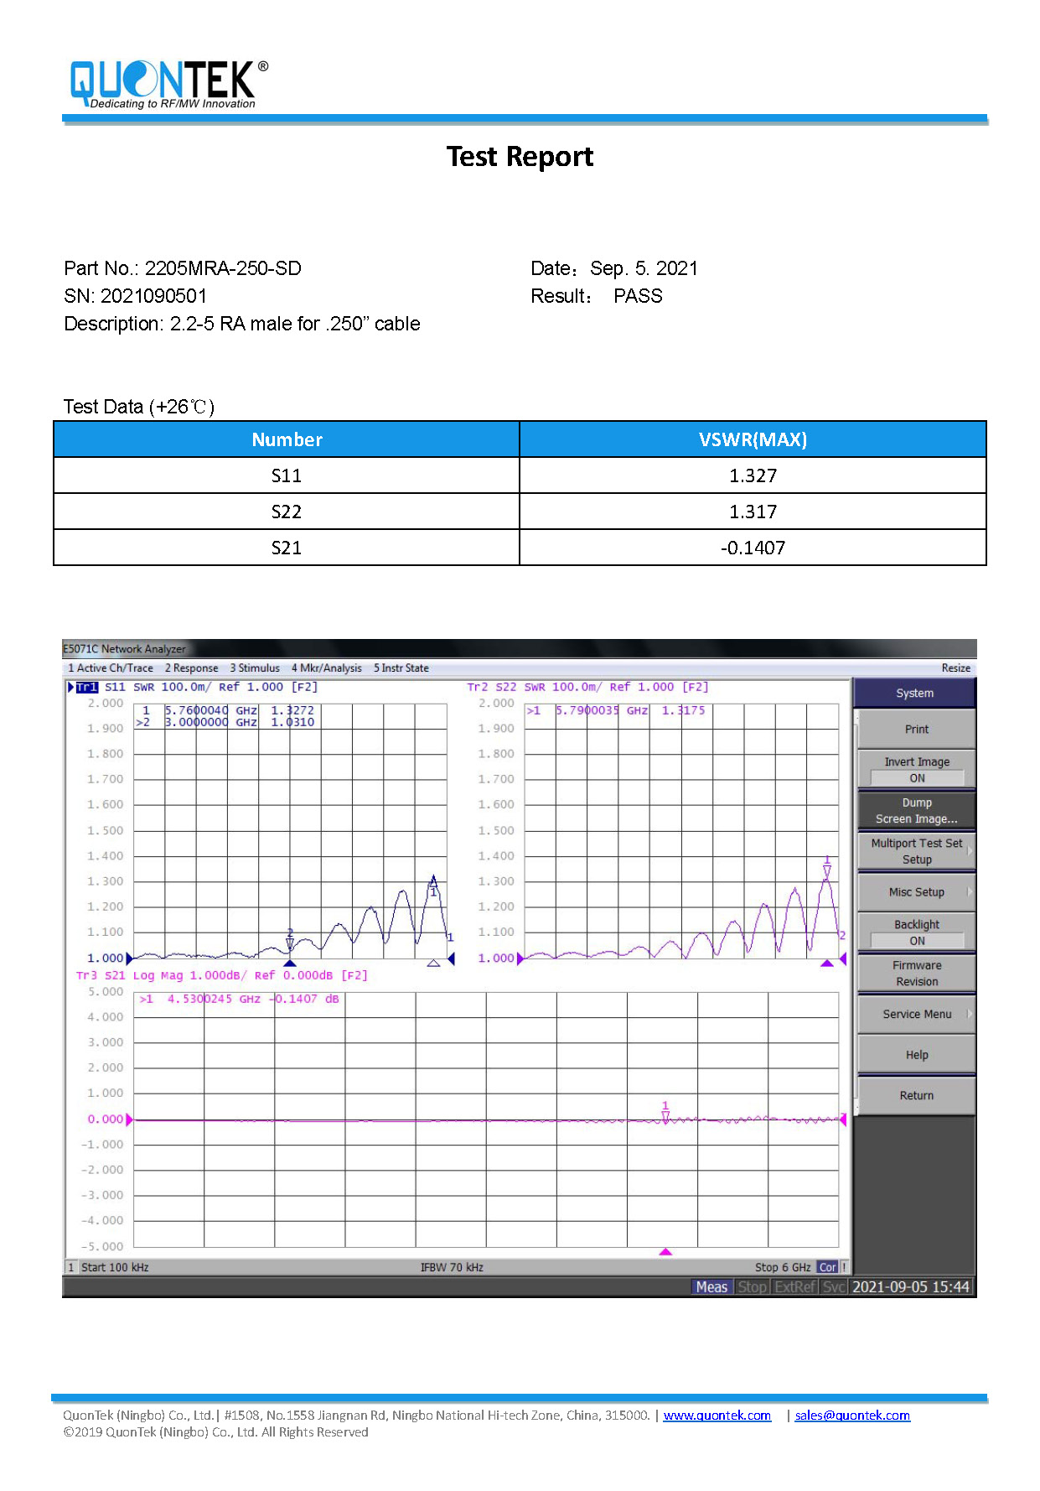Click the Svc status indicator

(x=833, y=1287)
